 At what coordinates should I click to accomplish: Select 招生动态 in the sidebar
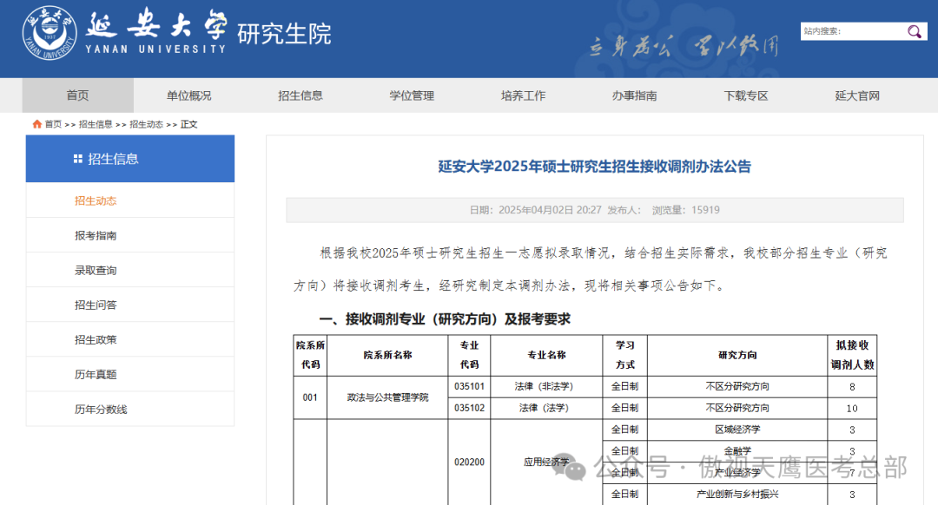pyautogui.click(x=129, y=200)
